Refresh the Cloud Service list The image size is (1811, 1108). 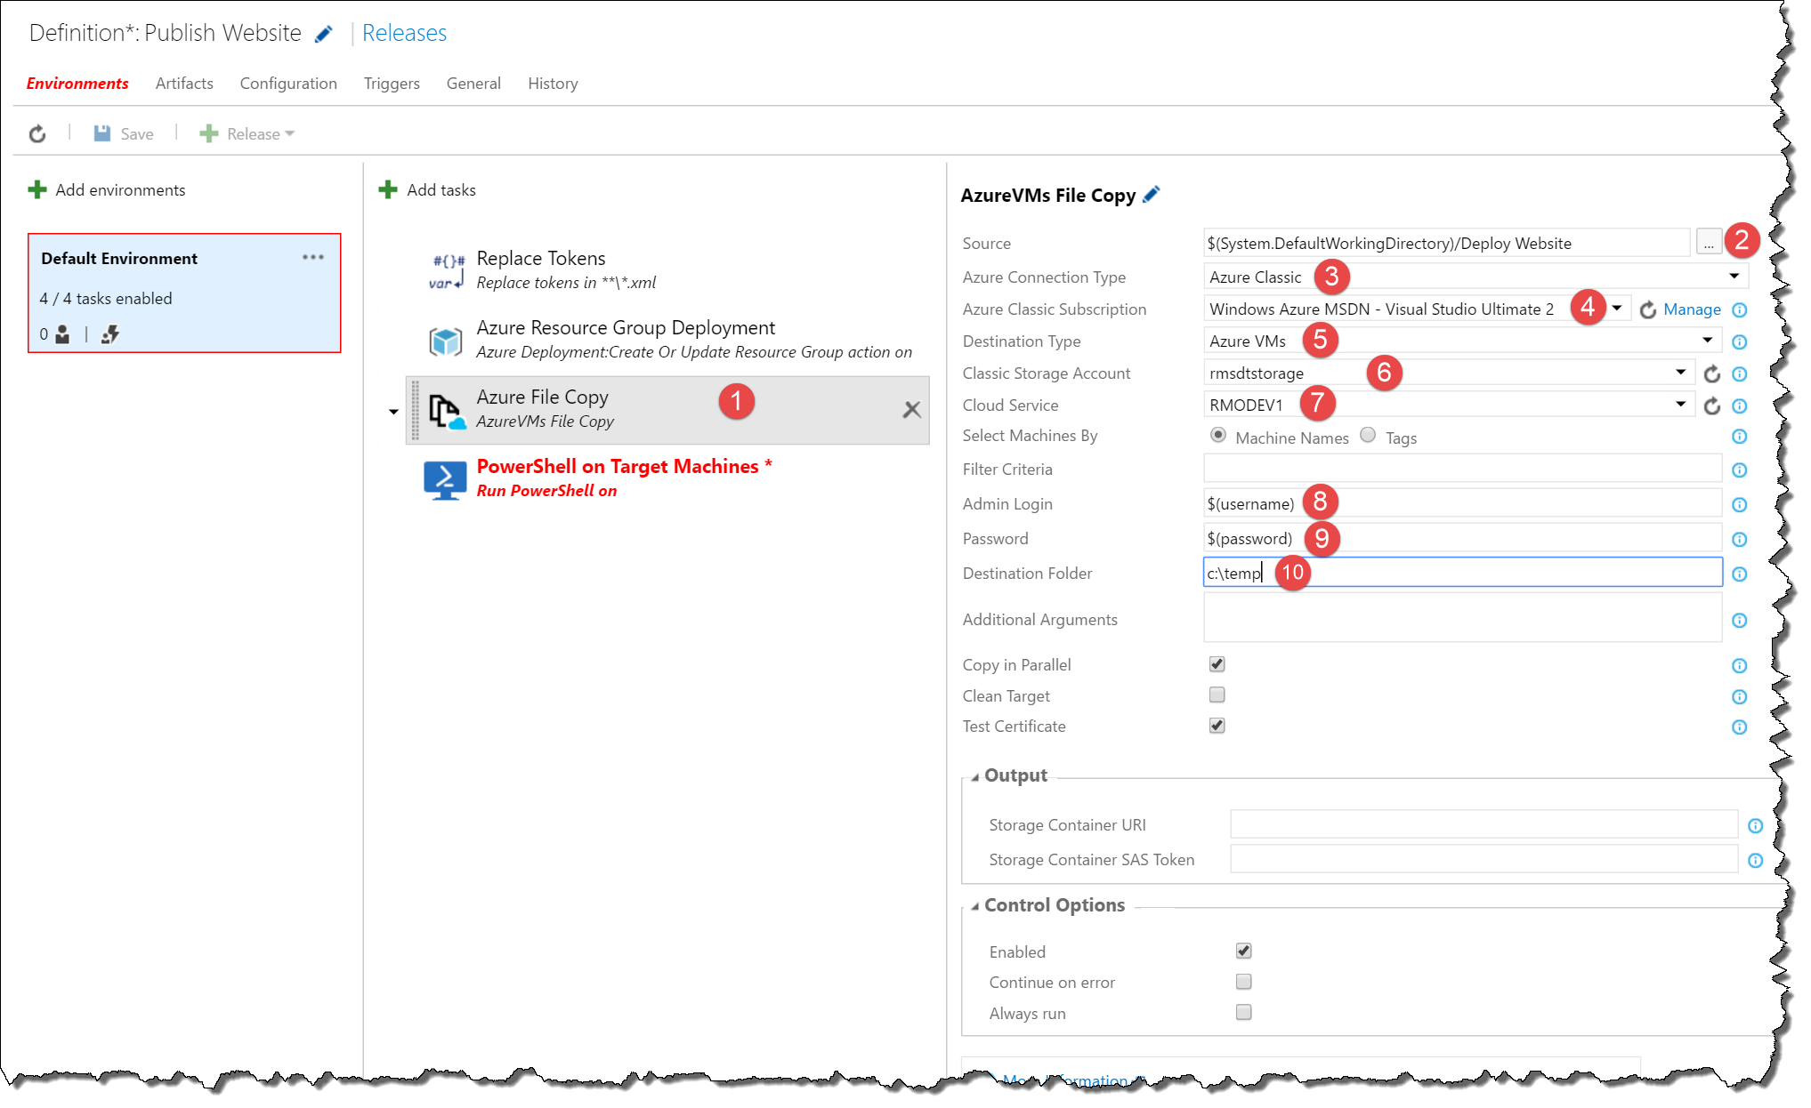click(1711, 405)
